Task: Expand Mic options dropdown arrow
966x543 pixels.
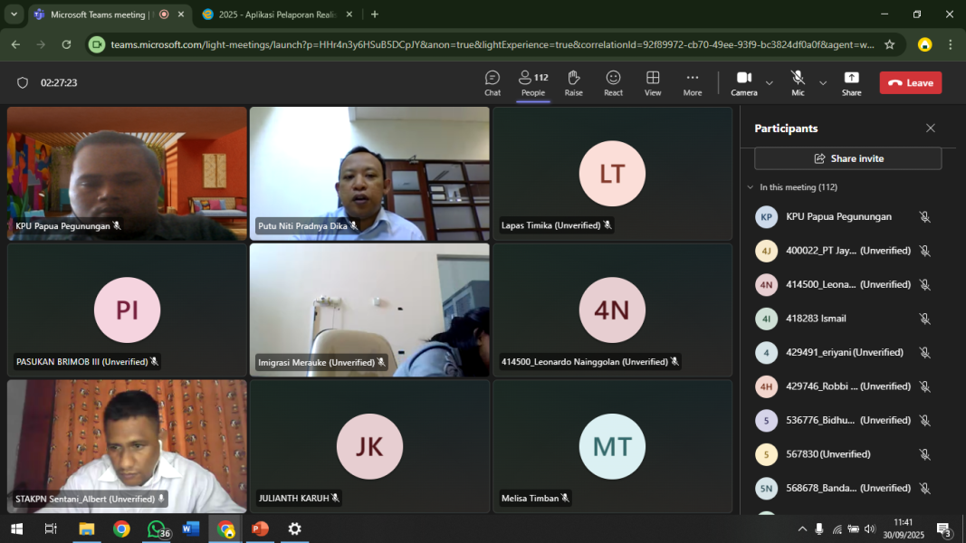Action: 823,83
